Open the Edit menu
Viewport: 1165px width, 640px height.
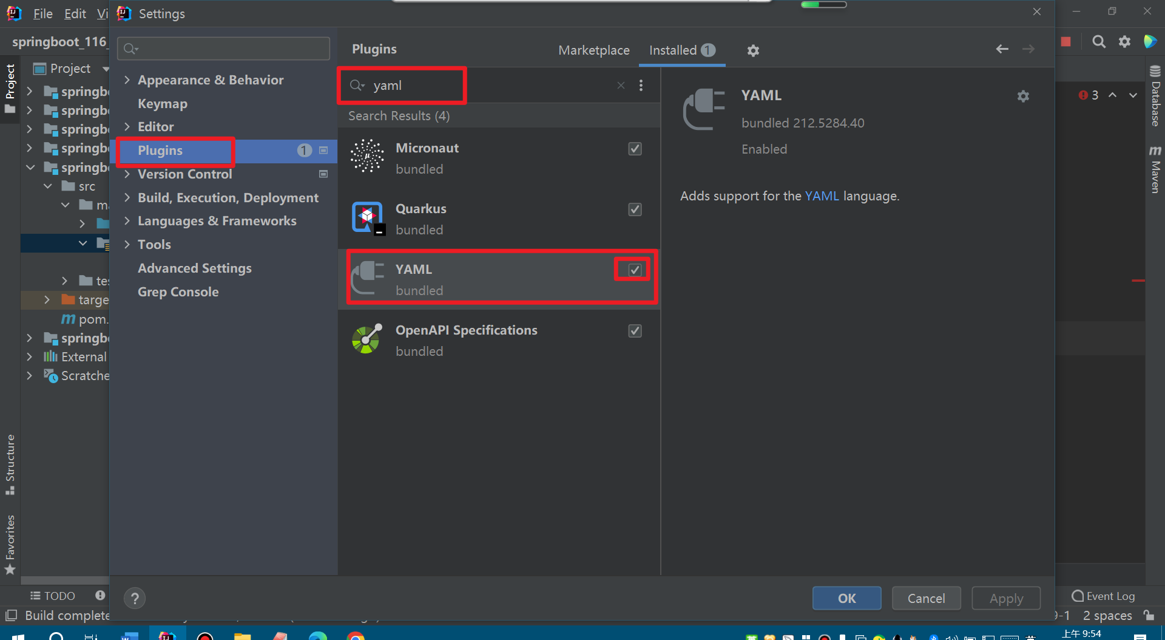[75, 13]
